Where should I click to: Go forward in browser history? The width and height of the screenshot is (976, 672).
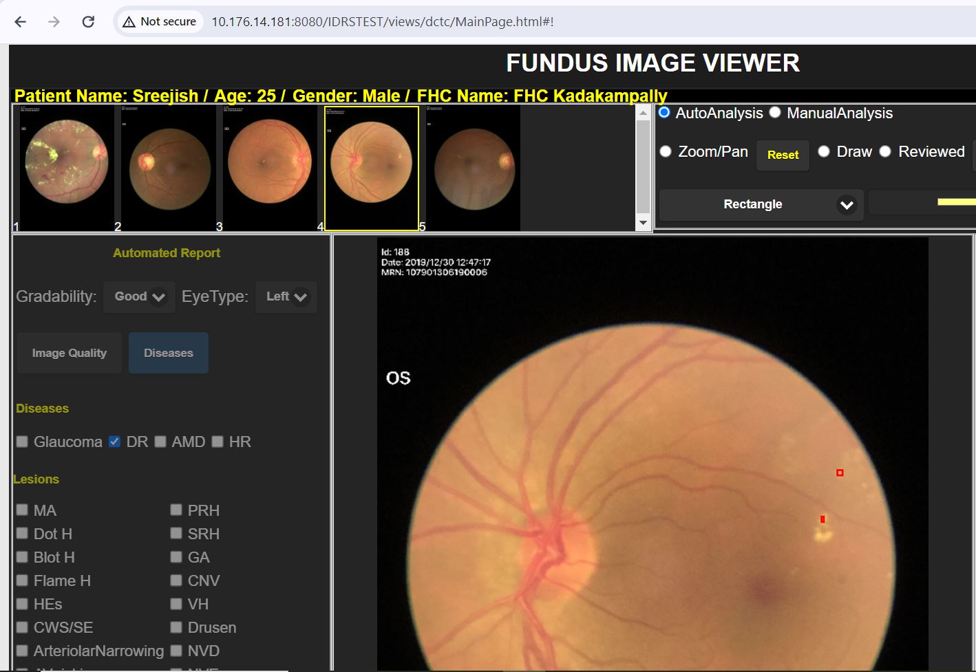(54, 22)
